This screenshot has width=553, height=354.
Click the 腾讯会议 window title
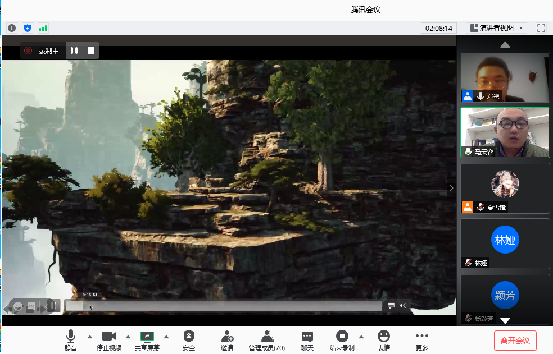366,10
